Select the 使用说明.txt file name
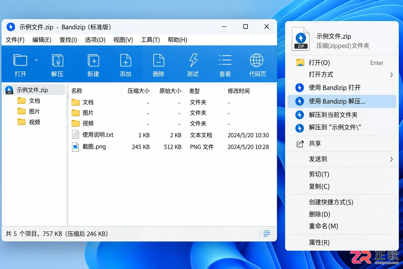The width and height of the screenshot is (403, 269). [x=98, y=135]
